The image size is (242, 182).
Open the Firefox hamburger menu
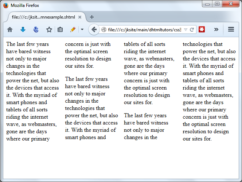[x=231, y=29]
